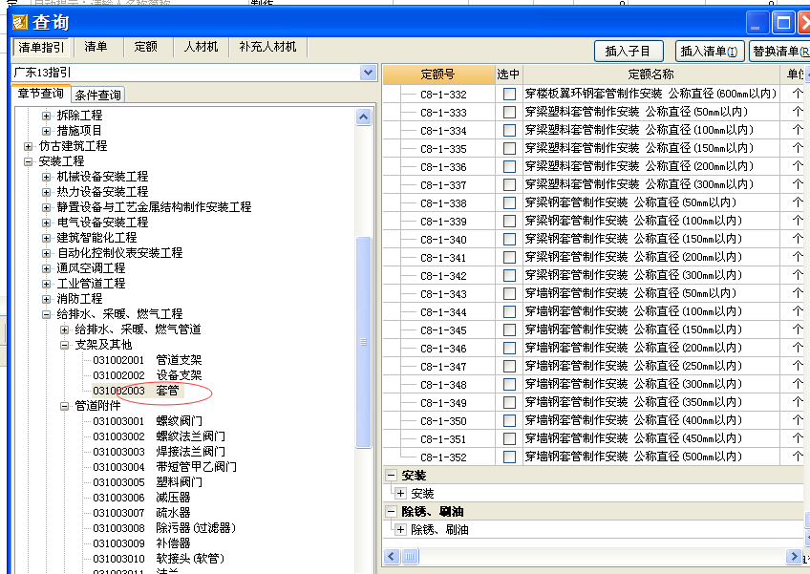Click the horizontal scrollbar left arrow
Viewport: 810px width, 574px height.
(x=391, y=557)
